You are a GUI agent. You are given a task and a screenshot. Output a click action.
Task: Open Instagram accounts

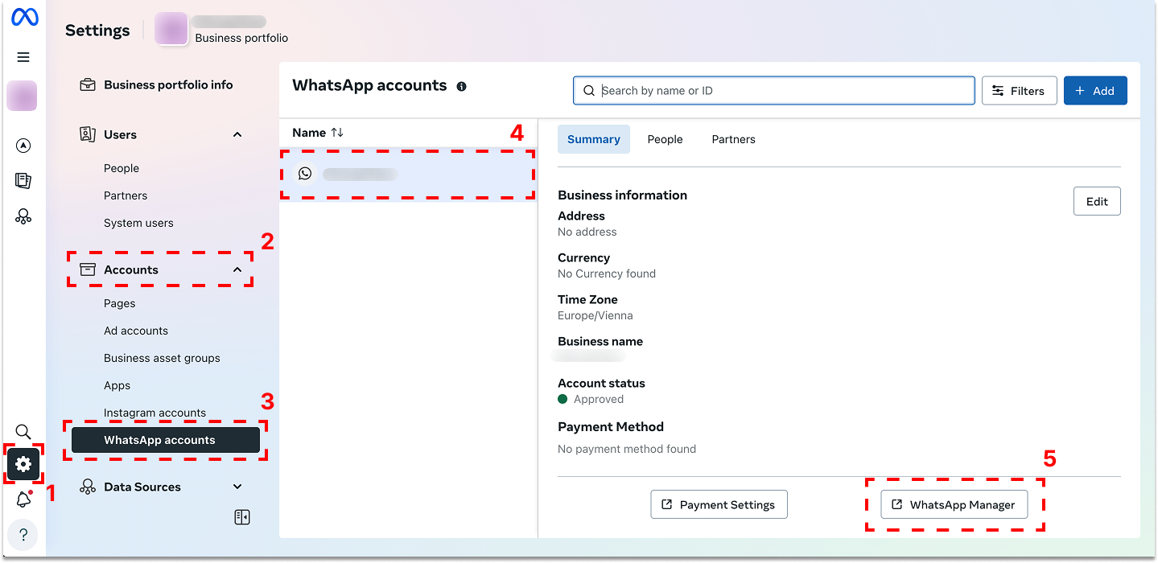(x=155, y=413)
